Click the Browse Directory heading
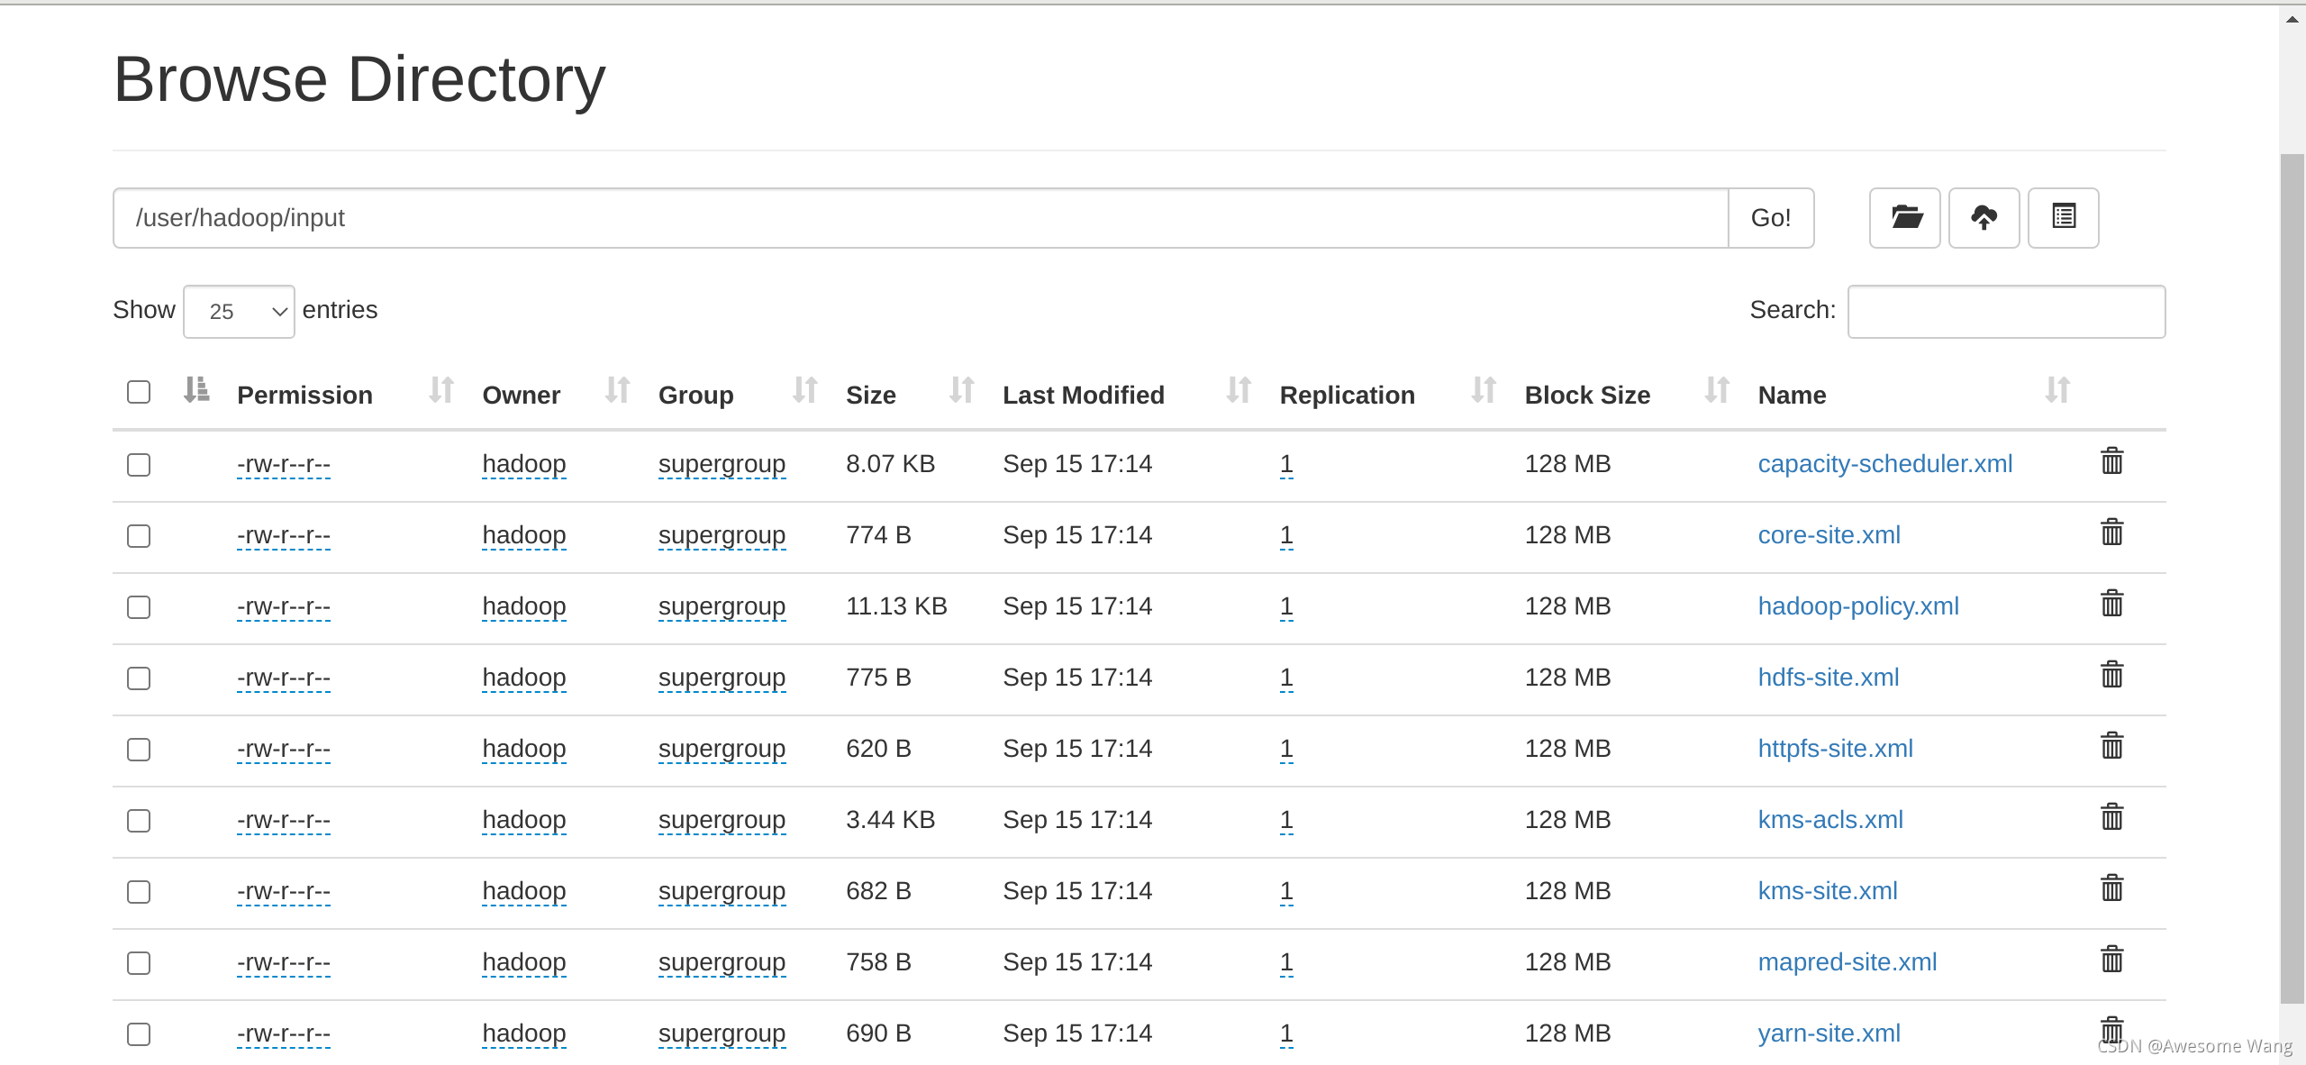Screen dimensions: 2306x1065 click(359, 79)
